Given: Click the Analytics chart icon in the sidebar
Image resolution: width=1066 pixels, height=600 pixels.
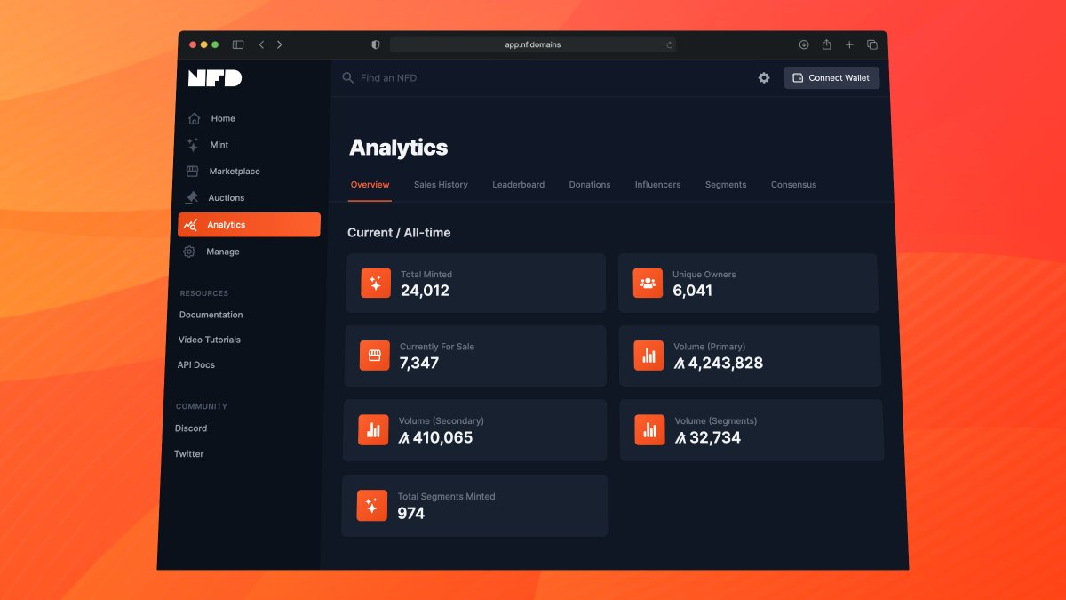Looking at the screenshot, I should click(190, 225).
